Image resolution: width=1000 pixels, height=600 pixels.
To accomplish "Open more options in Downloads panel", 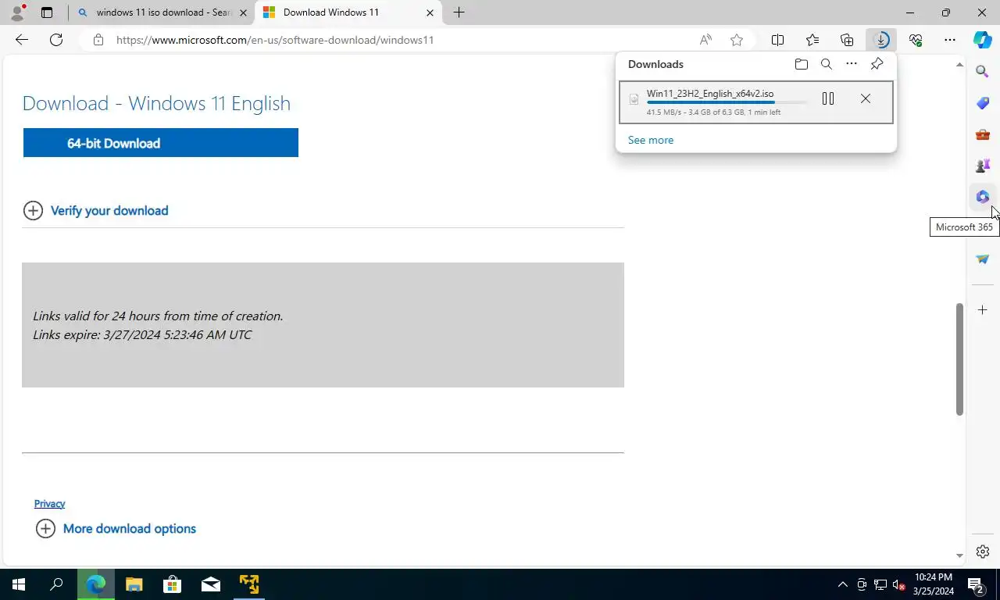I will pos(852,64).
